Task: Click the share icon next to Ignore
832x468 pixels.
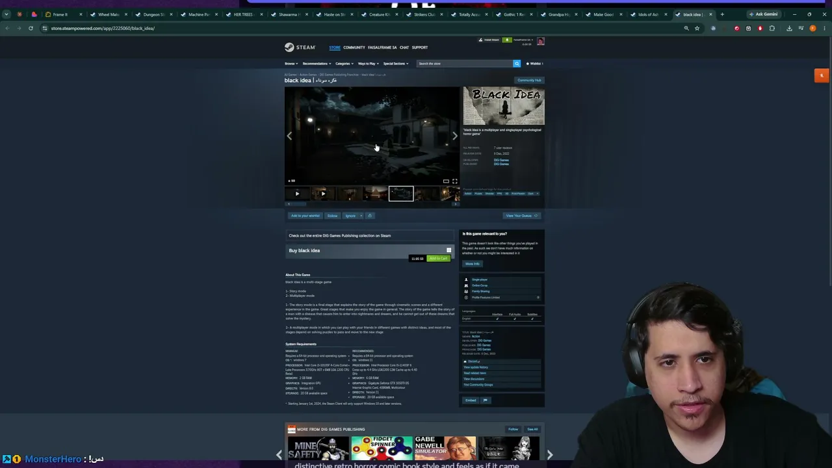Action: [x=370, y=216]
